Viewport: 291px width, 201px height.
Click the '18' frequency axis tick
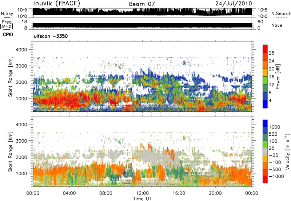click(24, 22)
